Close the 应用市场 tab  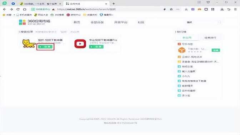106,4
